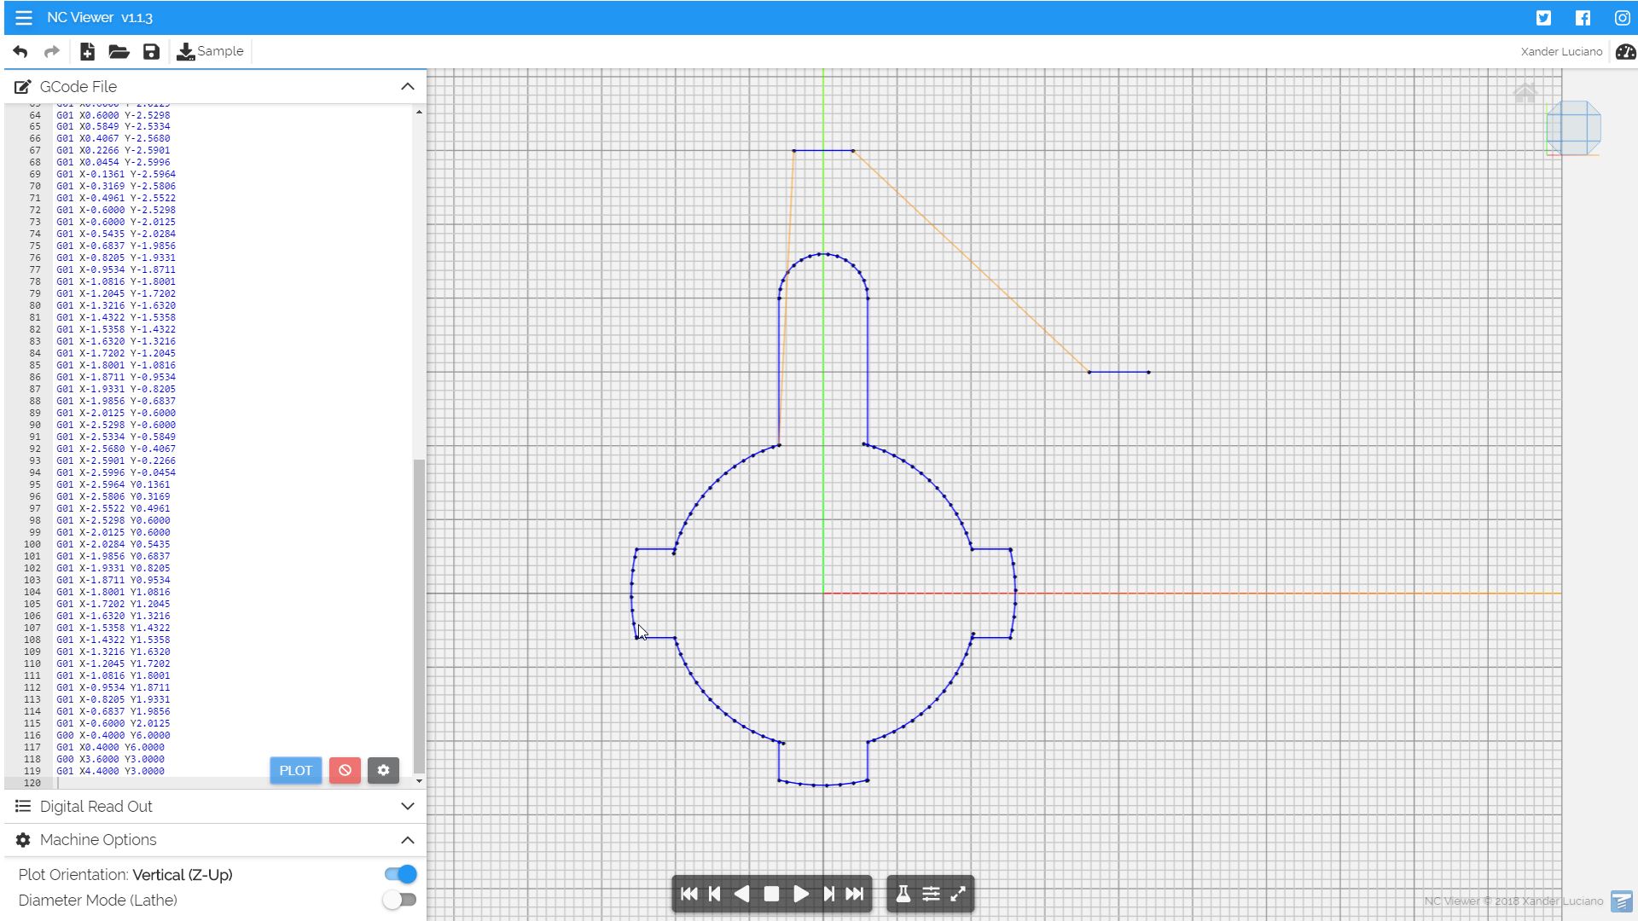Image resolution: width=1638 pixels, height=921 pixels.
Task: Play the toolpath simulation
Action: [x=800, y=894]
